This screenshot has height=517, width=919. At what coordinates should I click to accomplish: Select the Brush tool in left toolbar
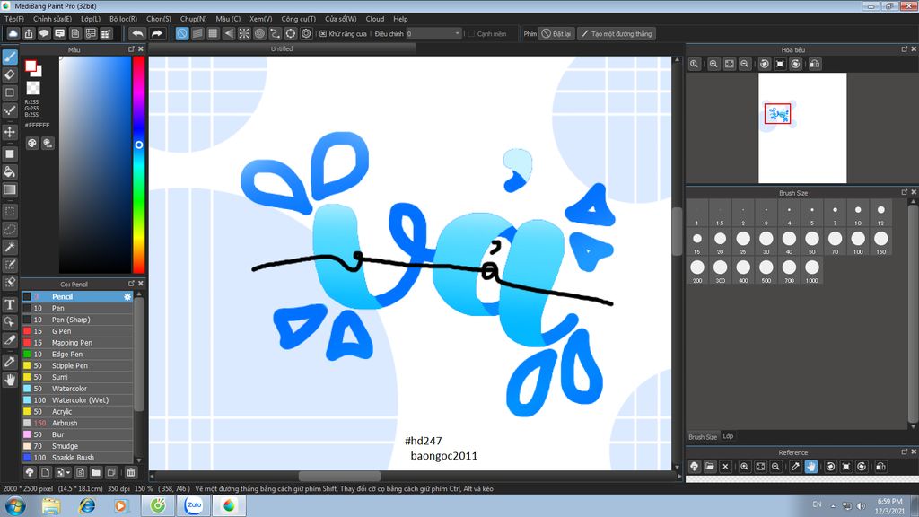point(10,57)
